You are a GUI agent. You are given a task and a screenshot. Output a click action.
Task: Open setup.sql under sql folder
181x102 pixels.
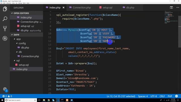click(x=26, y=65)
